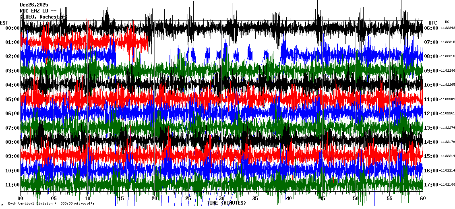Click the DC offset column header
The width and height of the screenshot is (455, 209).
point(447,22)
